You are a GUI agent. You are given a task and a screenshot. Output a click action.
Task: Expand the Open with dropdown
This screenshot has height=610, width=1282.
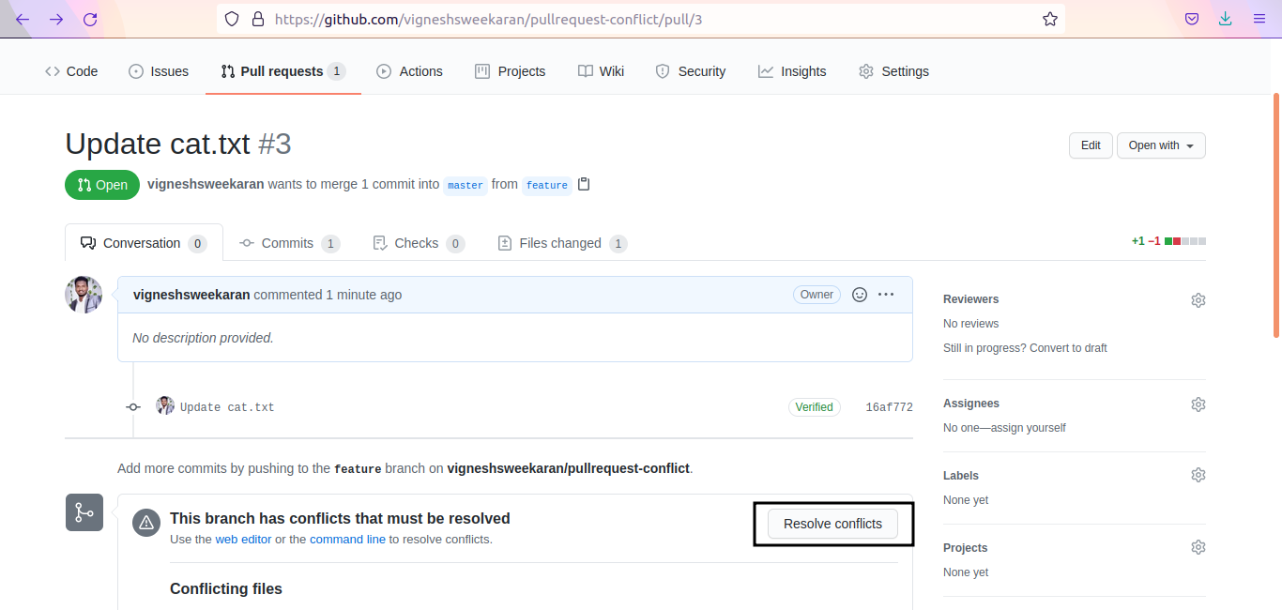pyautogui.click(x=1161, y=145)
